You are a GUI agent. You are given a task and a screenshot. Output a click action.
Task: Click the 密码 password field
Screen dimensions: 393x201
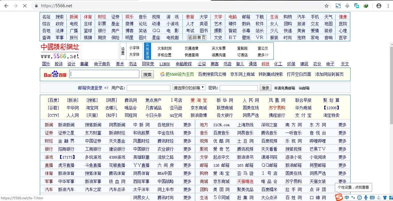click(x=239, y=88)
